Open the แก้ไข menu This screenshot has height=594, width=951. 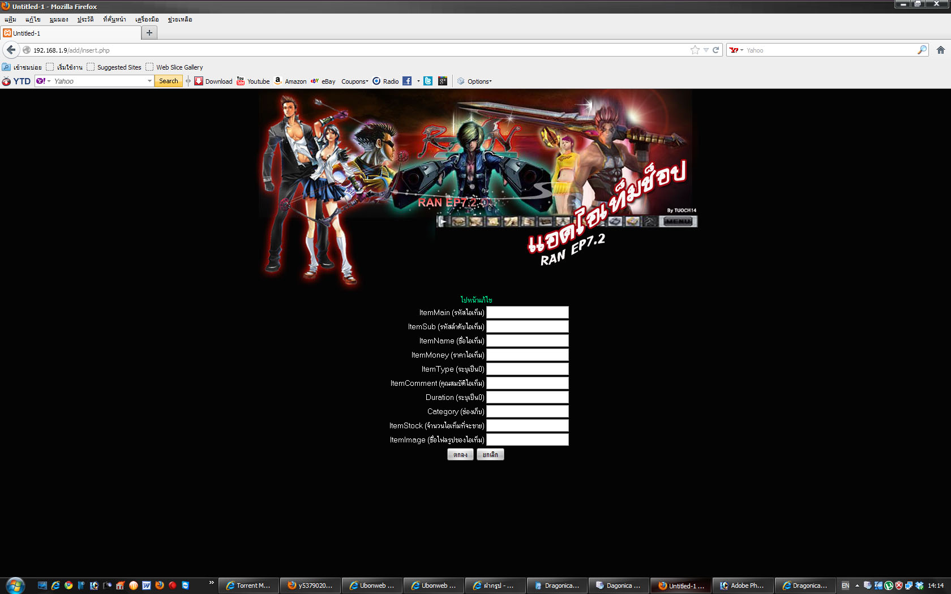pos(33,19)
